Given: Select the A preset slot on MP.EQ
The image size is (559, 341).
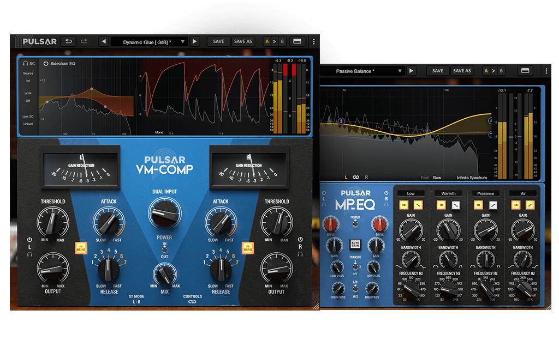Looking at the screenshot, I should point(486,71).
